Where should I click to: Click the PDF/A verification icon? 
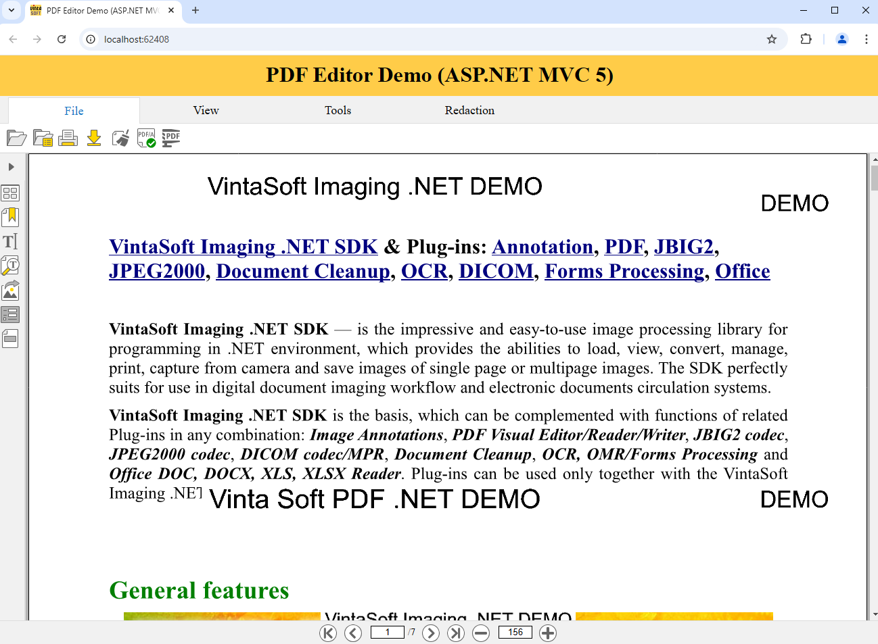click(x=146, y=139)
